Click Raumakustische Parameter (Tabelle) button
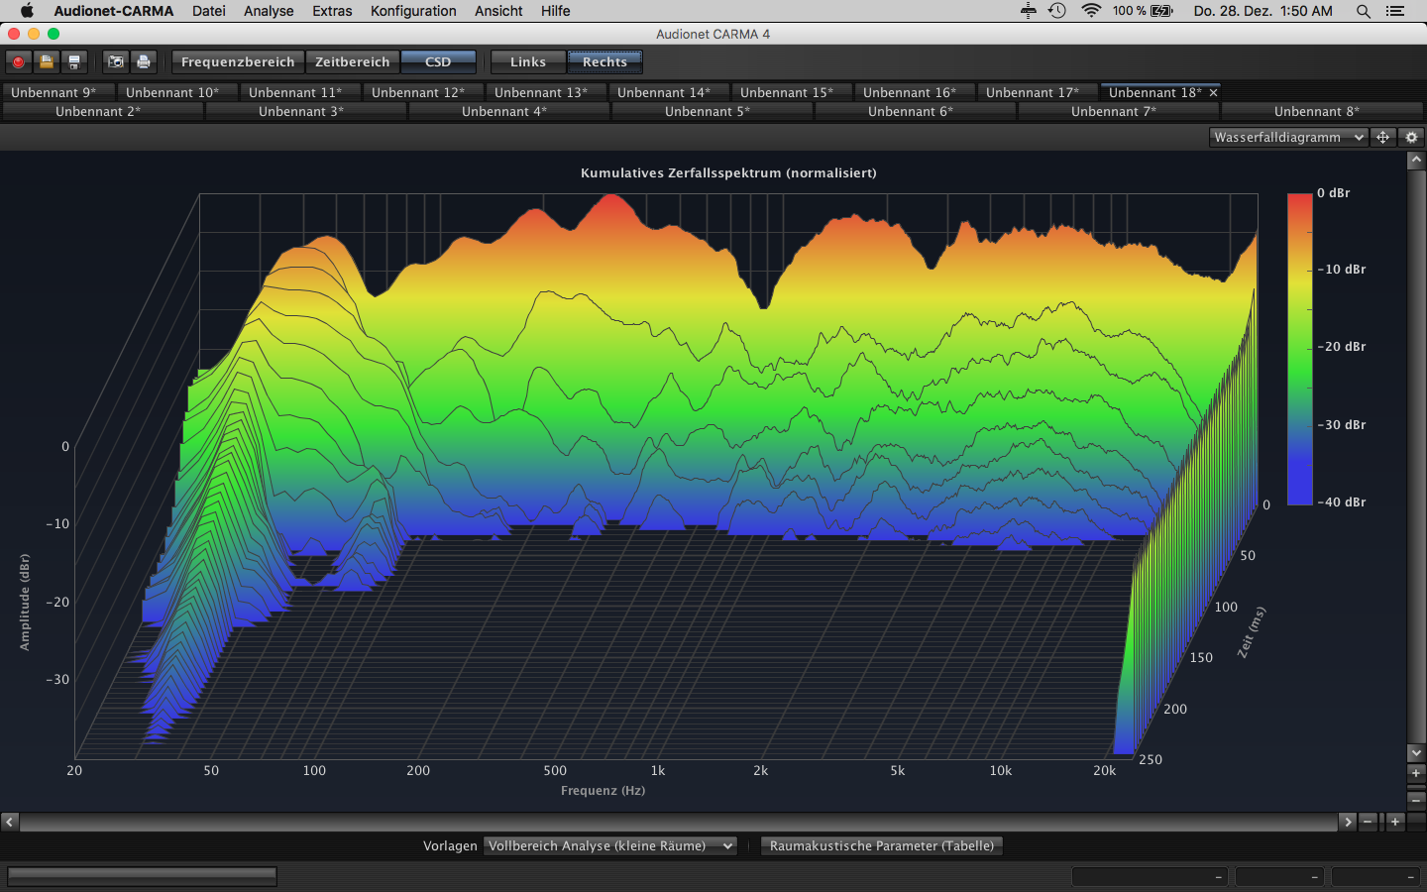The width and height of the screenshot is (1427, 892). 881,845
